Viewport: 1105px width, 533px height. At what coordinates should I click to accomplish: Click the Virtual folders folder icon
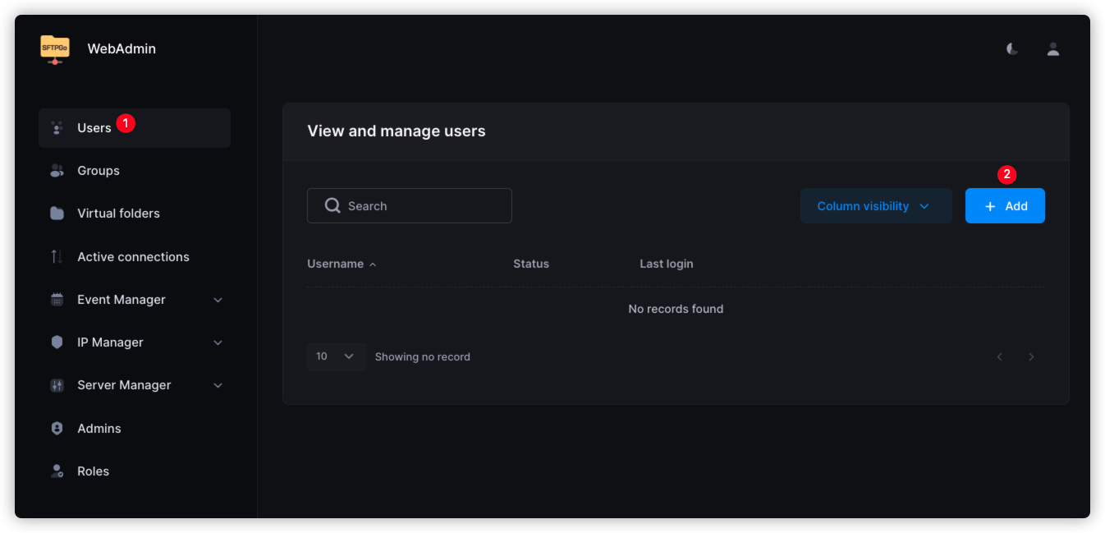(x=57, y=214)
